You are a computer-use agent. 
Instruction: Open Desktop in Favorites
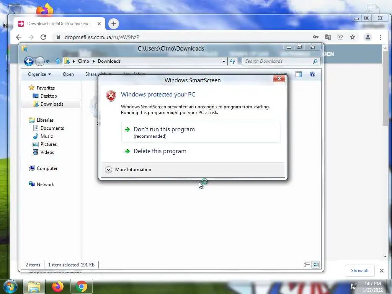tap(49, 96)
